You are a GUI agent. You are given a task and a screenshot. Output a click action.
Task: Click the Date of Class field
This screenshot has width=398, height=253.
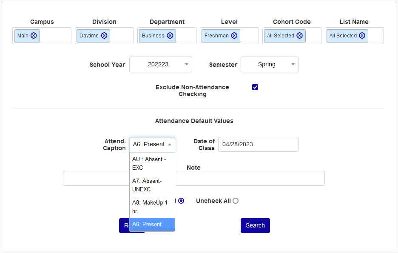point(258,145)
